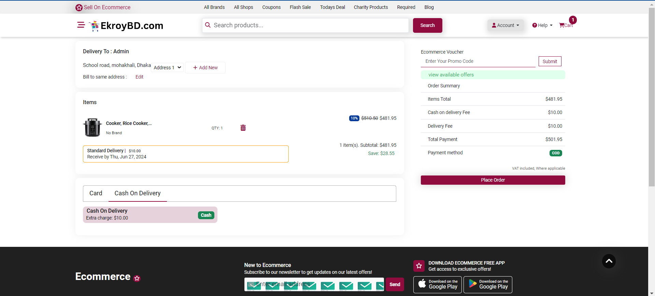Select the Standard Delivery shipping option

[x=185, y=154]
